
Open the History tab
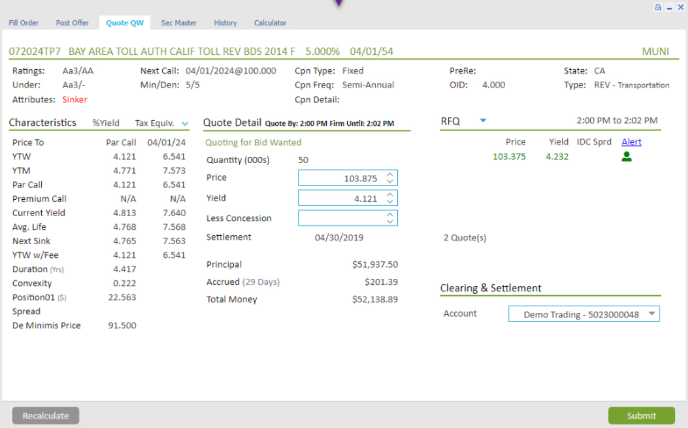click(225, 23)
